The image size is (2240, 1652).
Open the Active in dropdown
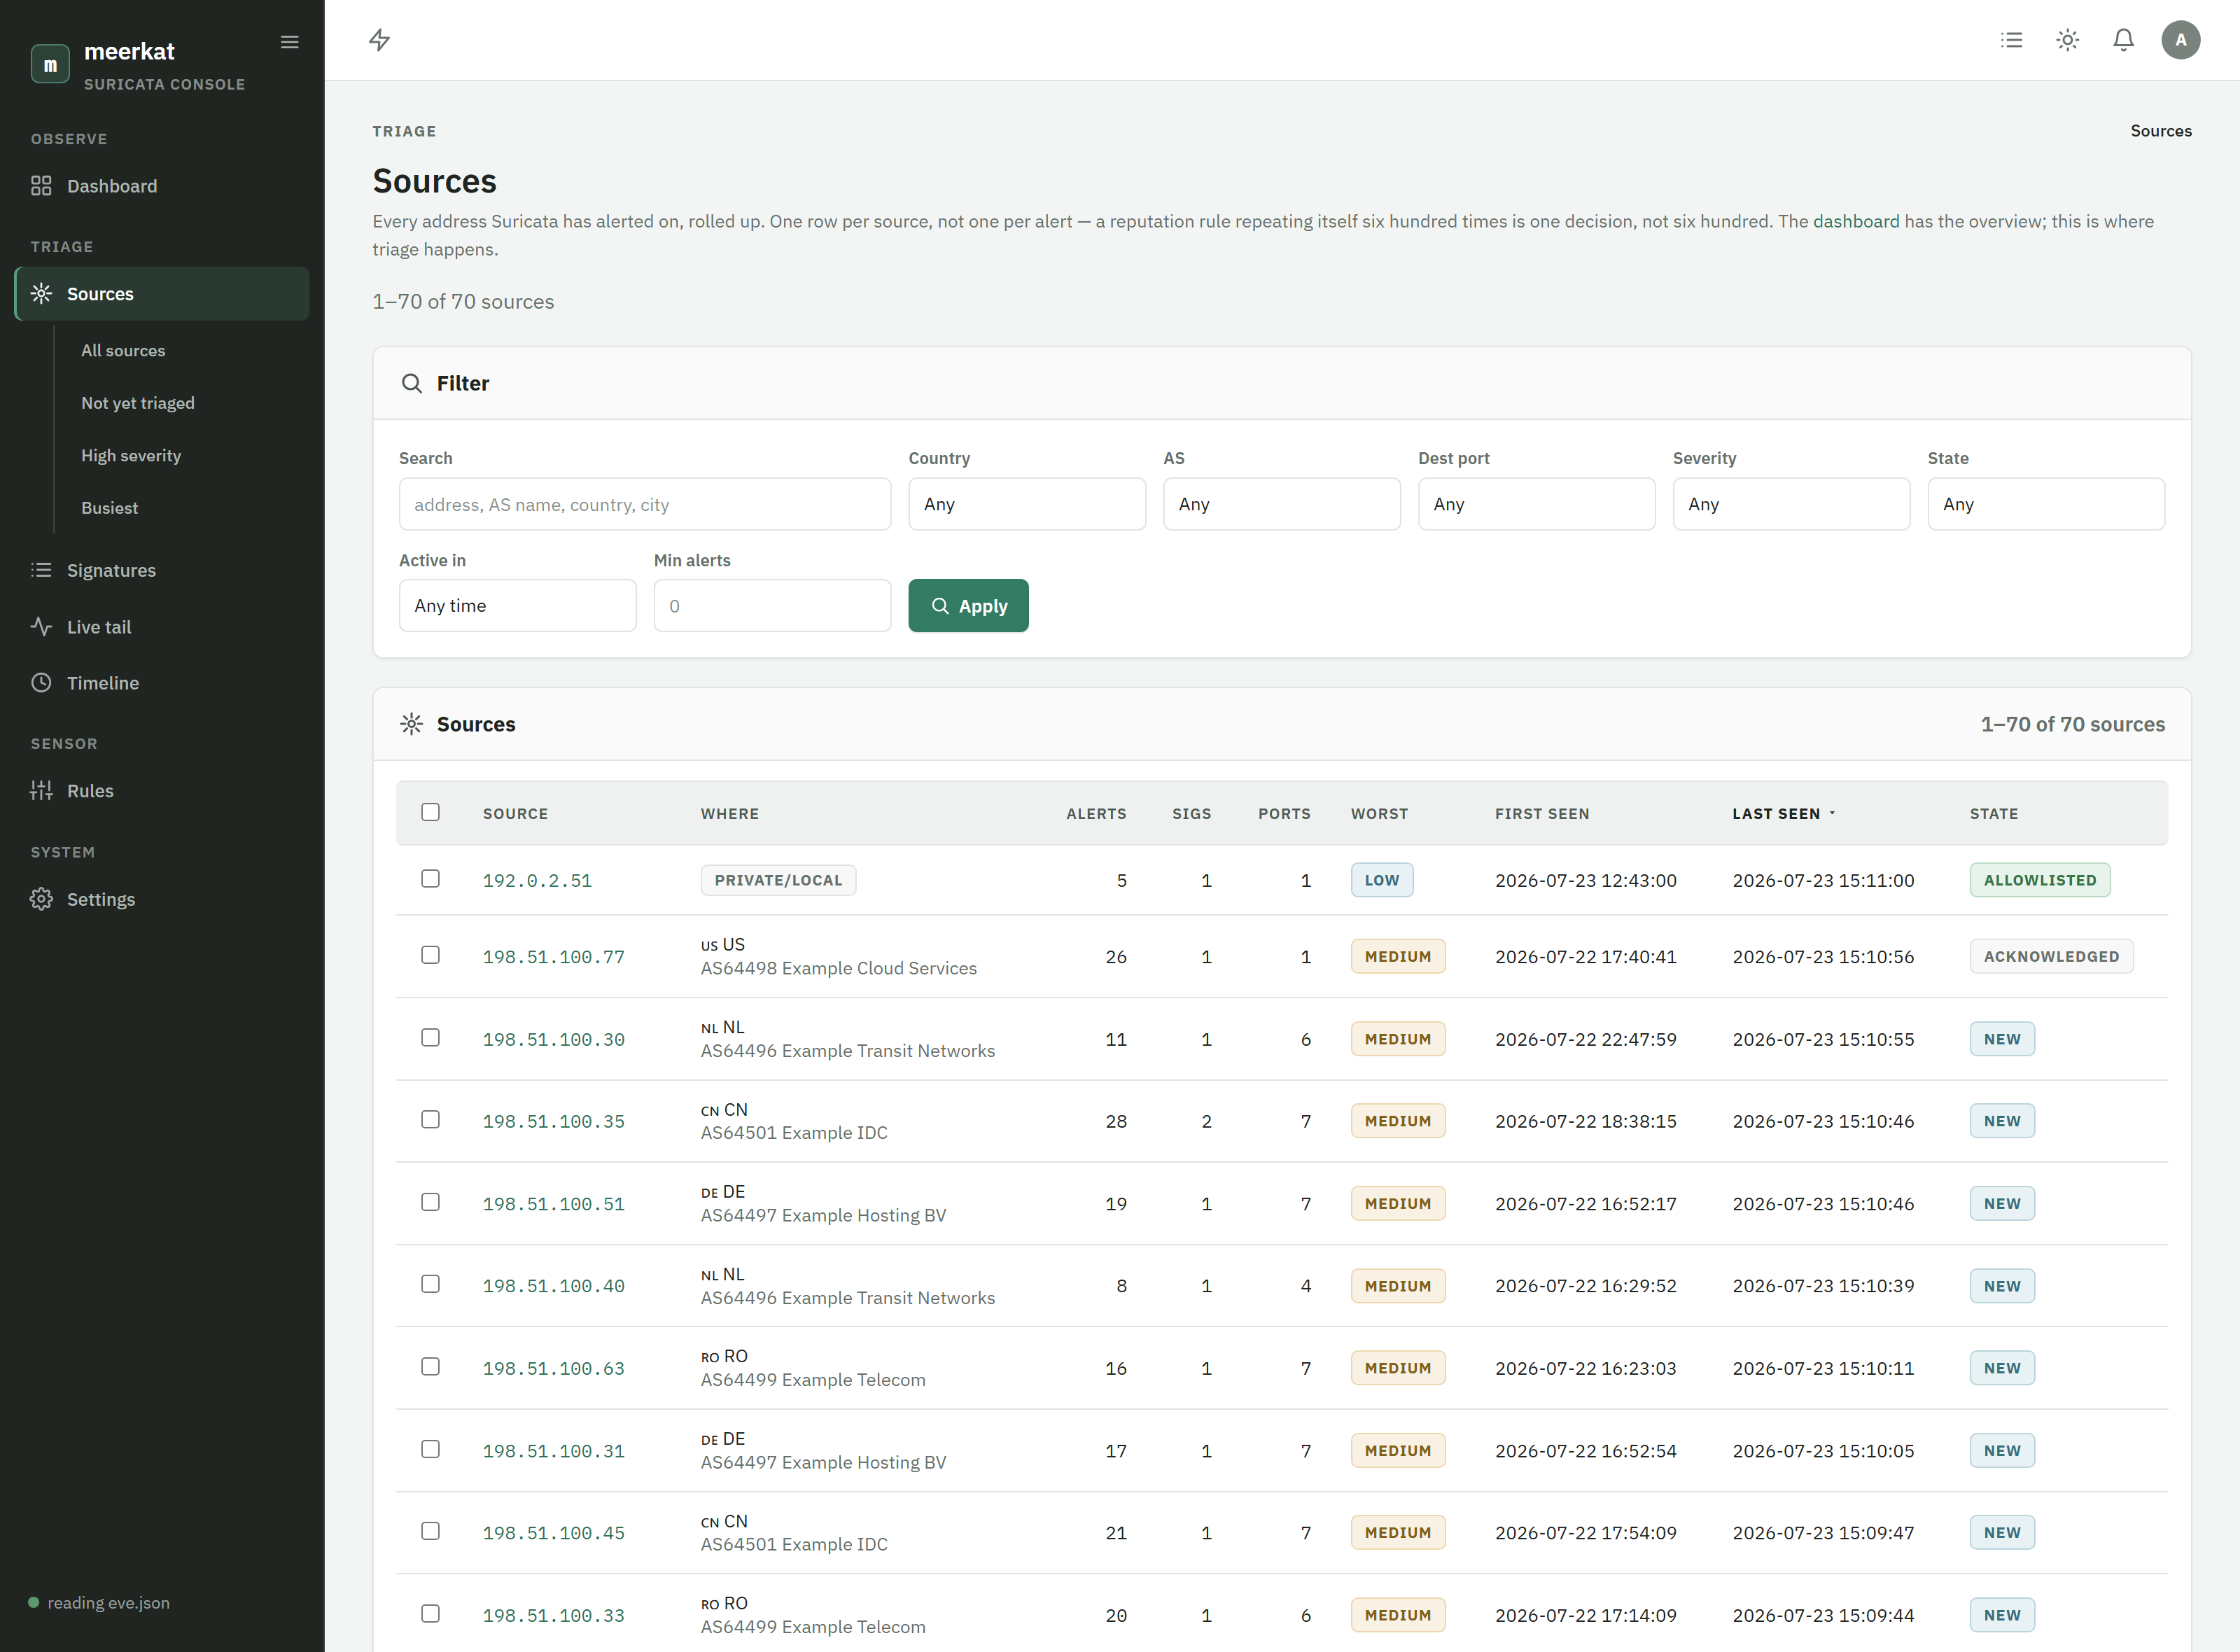pos(518,606)
